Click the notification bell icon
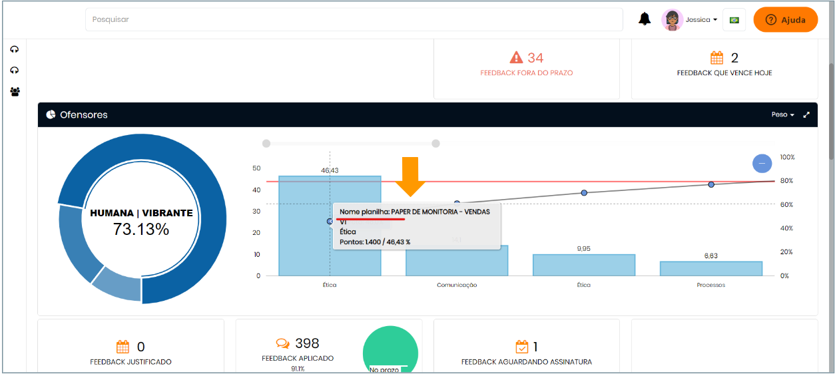This screenshot has width=837, height=376. [x=644, y=19]
